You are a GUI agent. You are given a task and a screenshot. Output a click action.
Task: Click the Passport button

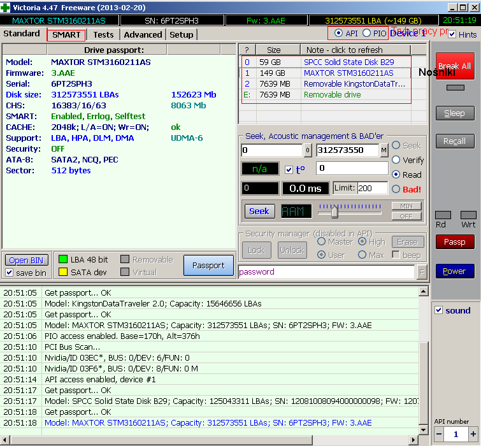208,265
